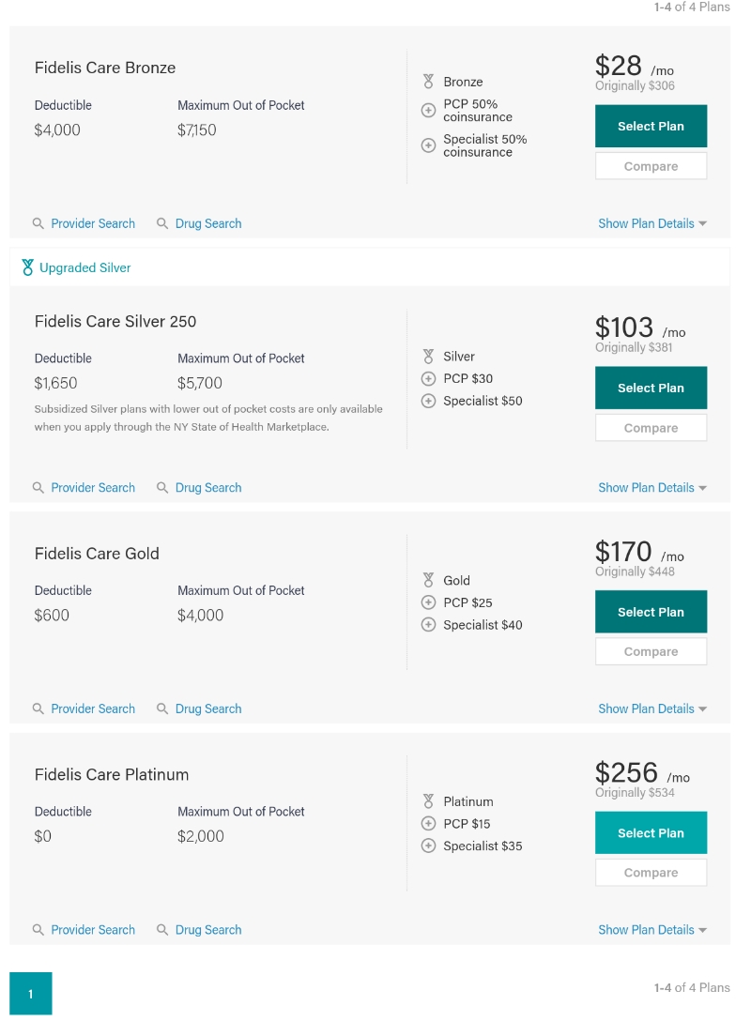The image size is (751, 1021).
Task: Toggle Compare for Fidelis Care Bronze
Action: point(651,166)
